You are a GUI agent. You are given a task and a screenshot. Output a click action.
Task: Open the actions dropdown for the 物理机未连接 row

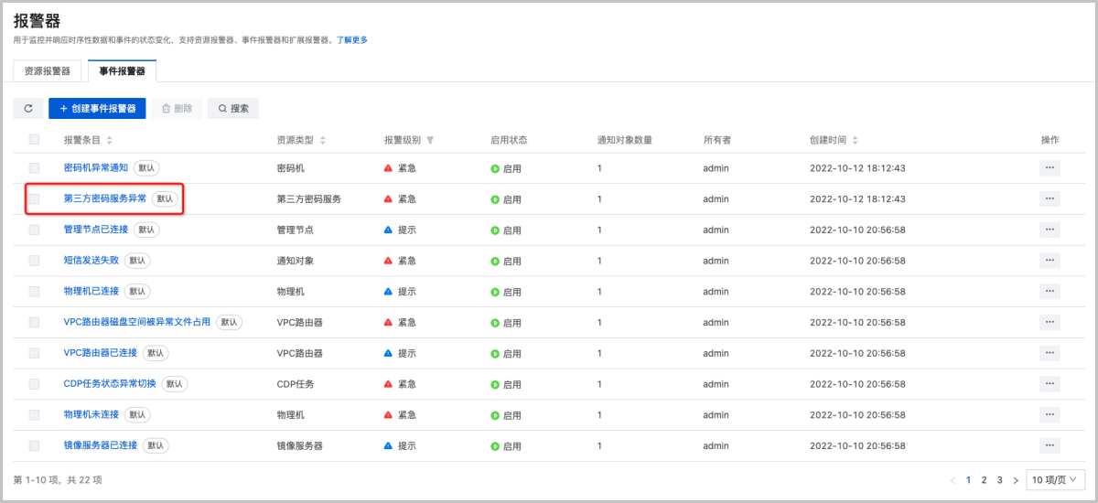[1050, 414]
